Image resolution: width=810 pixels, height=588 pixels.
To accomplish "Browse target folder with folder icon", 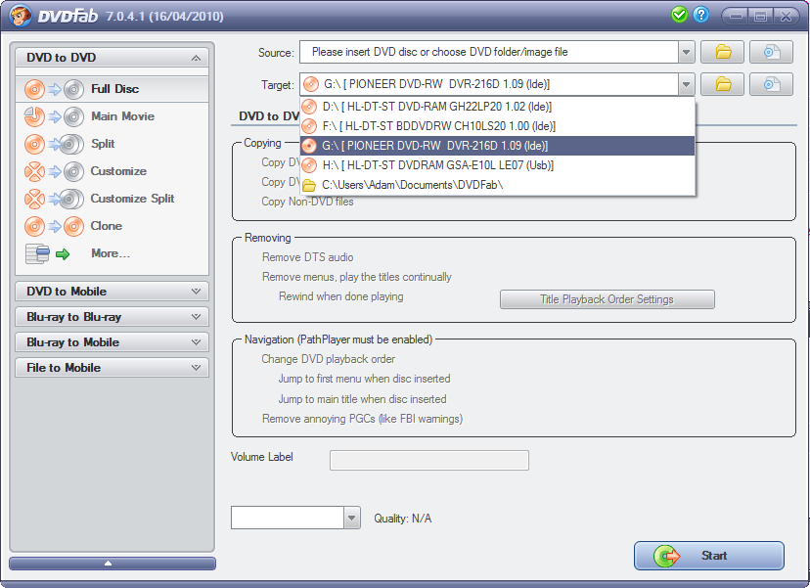I will [x=723, y=84].
